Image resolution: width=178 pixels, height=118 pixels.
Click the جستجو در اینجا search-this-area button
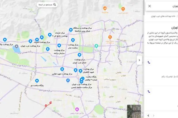tap(47, 5)
